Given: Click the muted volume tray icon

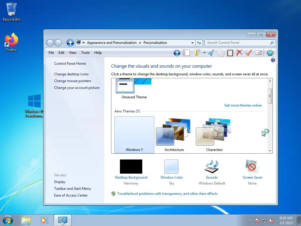Looking at the screenshot, I should [x=271, y=220].
